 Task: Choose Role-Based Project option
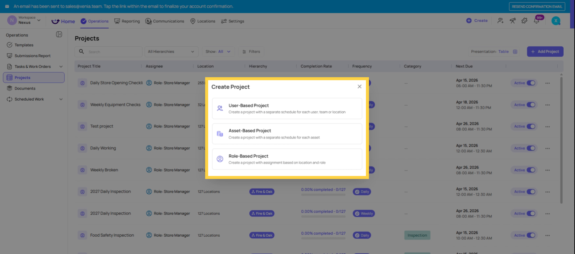(287, 159)
